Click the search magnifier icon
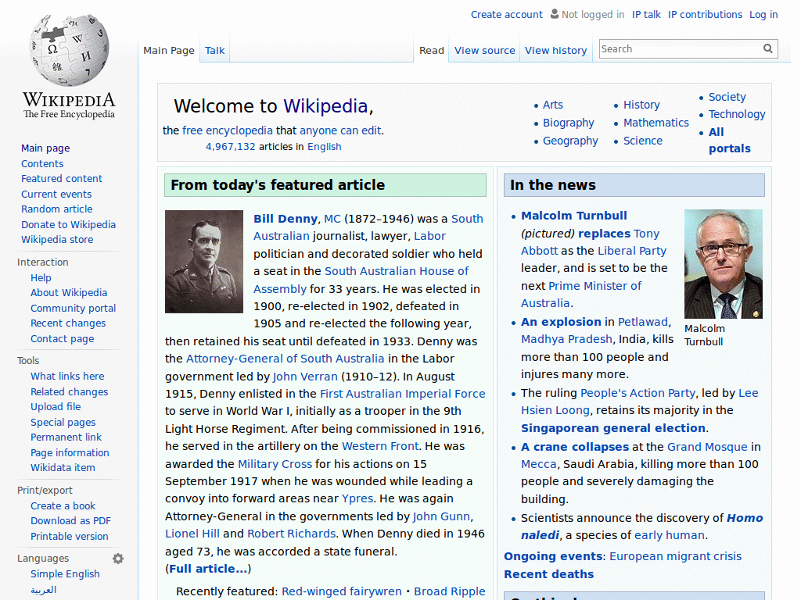Image resolution: width=801 pixels, height=600 pixels. [x=768, y=48]
